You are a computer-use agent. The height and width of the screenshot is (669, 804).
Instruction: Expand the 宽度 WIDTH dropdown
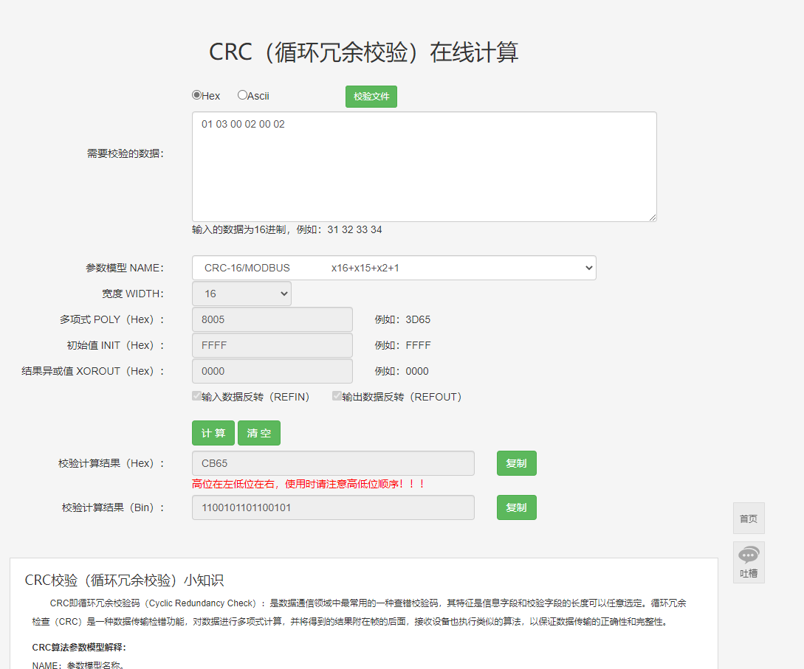click(x=241, y=294)
